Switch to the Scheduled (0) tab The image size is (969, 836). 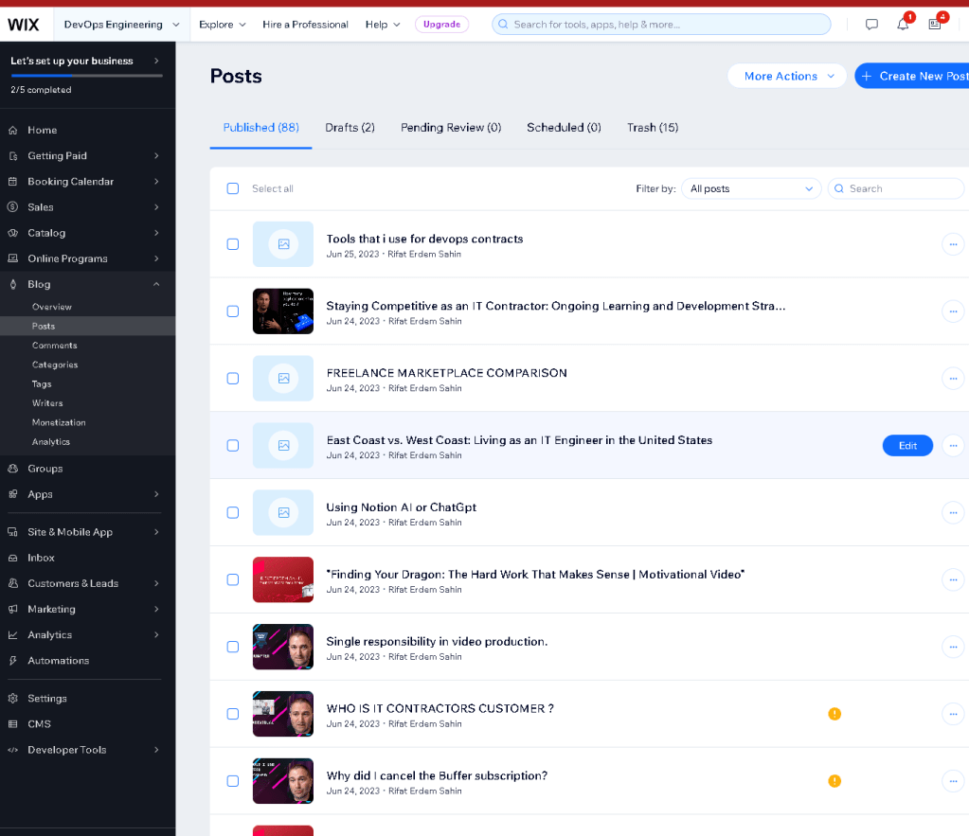click(x=564, y=127)
